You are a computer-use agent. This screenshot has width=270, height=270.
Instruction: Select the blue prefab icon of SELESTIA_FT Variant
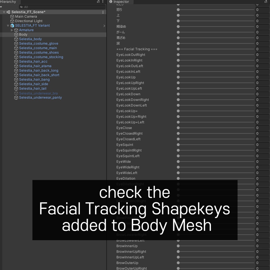pos(12,25)
